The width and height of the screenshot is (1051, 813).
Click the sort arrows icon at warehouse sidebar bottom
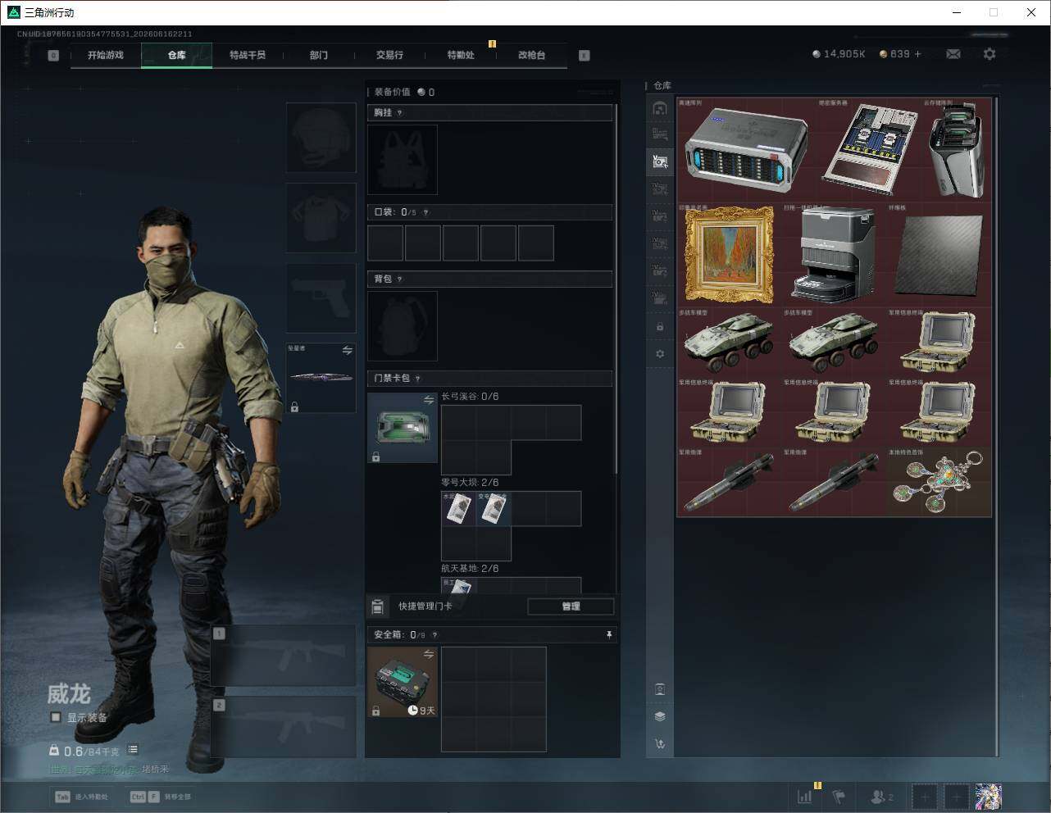[660, 744]
